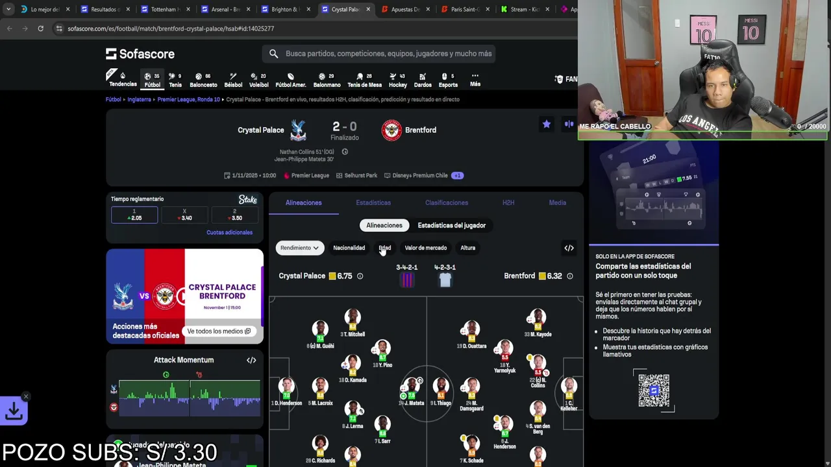Viewport: 831px width, 467px height.
Task: Click info icon next to Crystal Palace 6.75
Action: tap(360, 276)
